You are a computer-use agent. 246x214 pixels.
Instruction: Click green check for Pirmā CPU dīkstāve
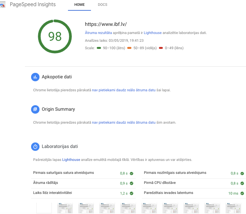tap(242, 183)
